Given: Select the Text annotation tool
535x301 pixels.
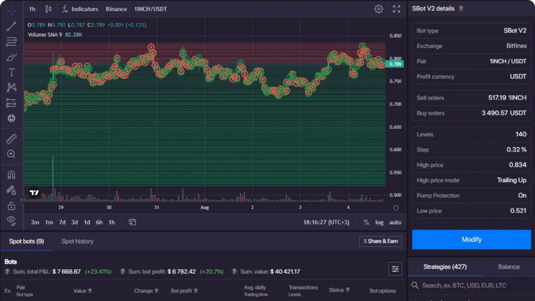Looking at the screenshot, I should (x=11, y=72).
